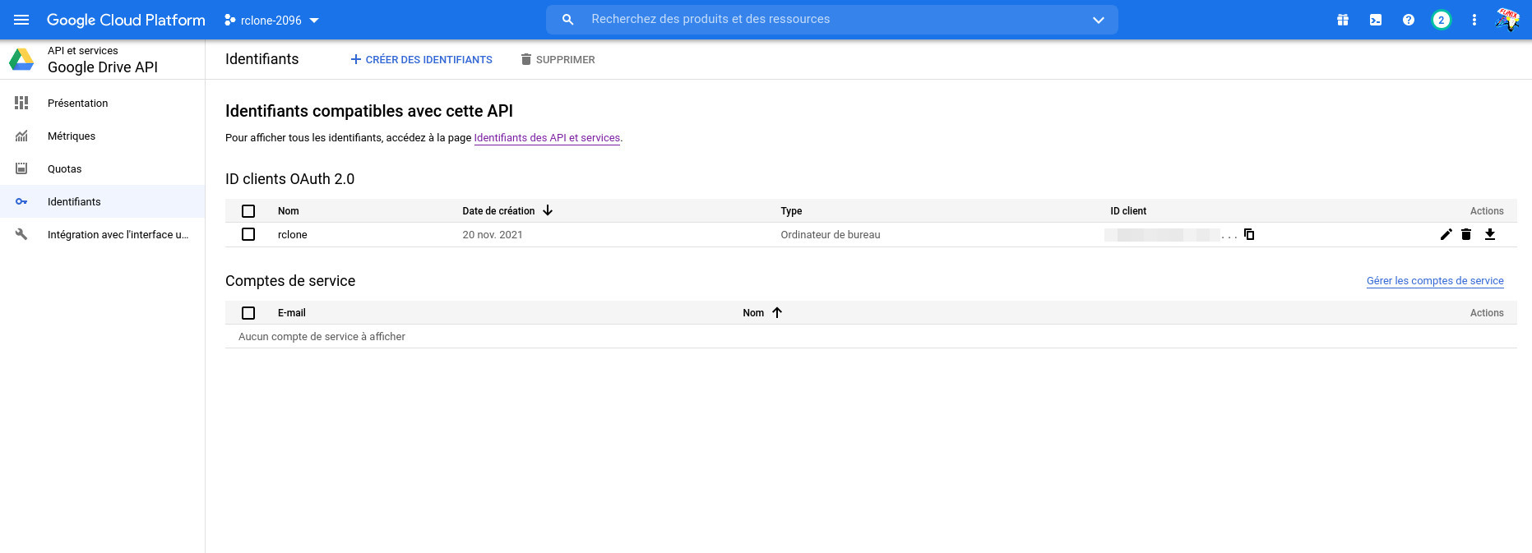Open the three-dot settings menu

1474,20
